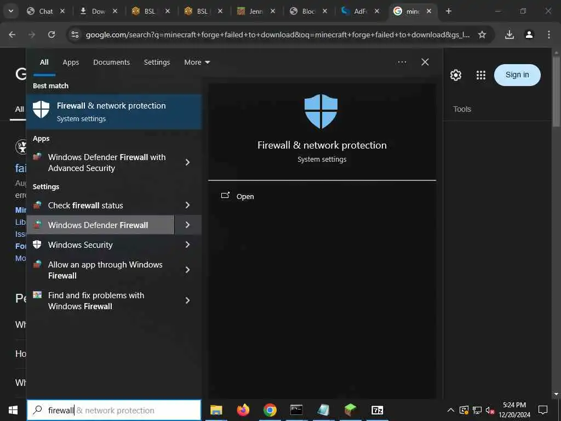Open Google search Tools
The height and width of the screenshot is (421, 561).
(462, 109)
